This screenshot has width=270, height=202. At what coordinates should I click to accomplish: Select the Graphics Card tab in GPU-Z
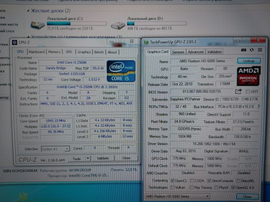(x=157, y=52)
